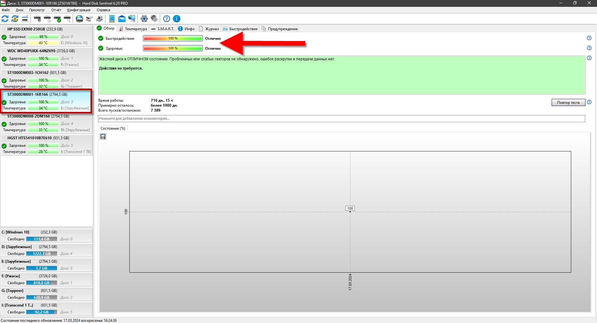Click the save floppy icon above the graph
The image size is (597, 323).
tap(103, 136)
